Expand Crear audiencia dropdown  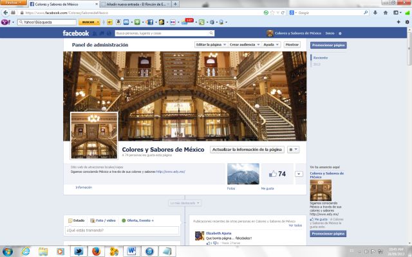pos(245,45)
